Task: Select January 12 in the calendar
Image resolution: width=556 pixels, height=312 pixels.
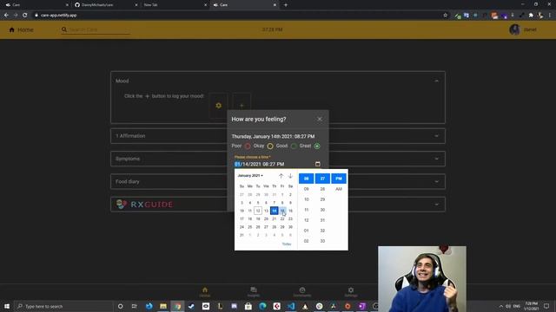Action: coord(258,211)
